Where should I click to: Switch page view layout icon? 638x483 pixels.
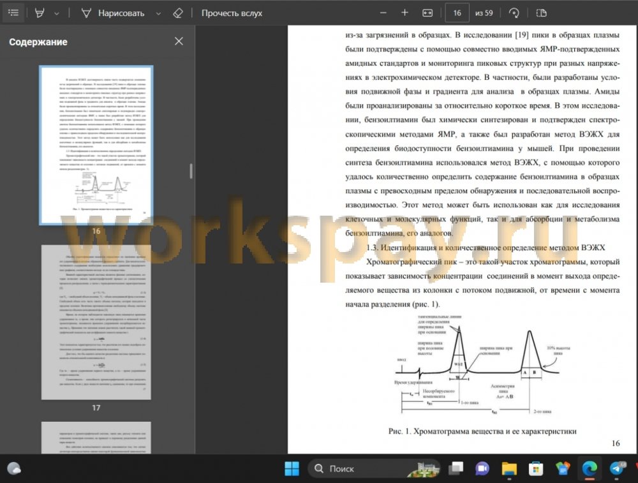click(541, 13)
